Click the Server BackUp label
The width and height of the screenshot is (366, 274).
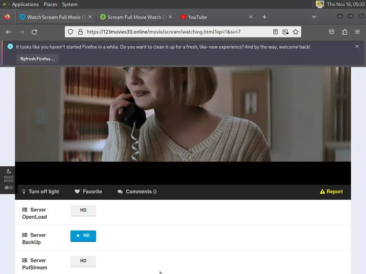coord(34,239)
